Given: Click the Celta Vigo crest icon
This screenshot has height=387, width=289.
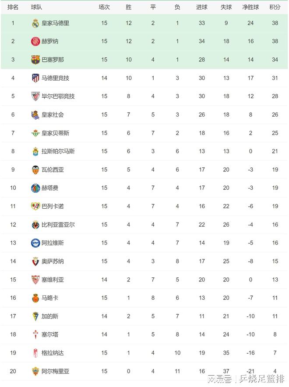Looking at the screenshot, I should click(x=35, y=335).
